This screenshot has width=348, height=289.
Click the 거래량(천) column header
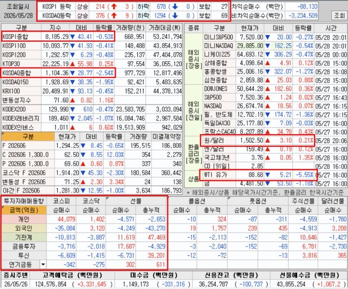[x=130, y=28]
